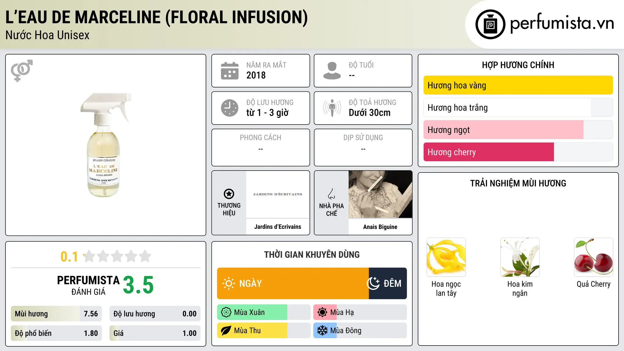Click the ĐỘ TUỔI label
The image size is (624, 351).
pos(361,65)
